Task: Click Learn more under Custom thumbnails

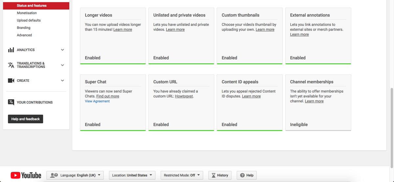Action: (265, 30)
